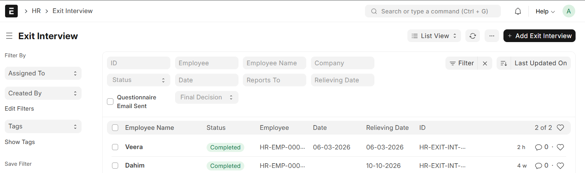Clear applied filters with the X icon
Screen dimensions: 585x173
point(485,63)
